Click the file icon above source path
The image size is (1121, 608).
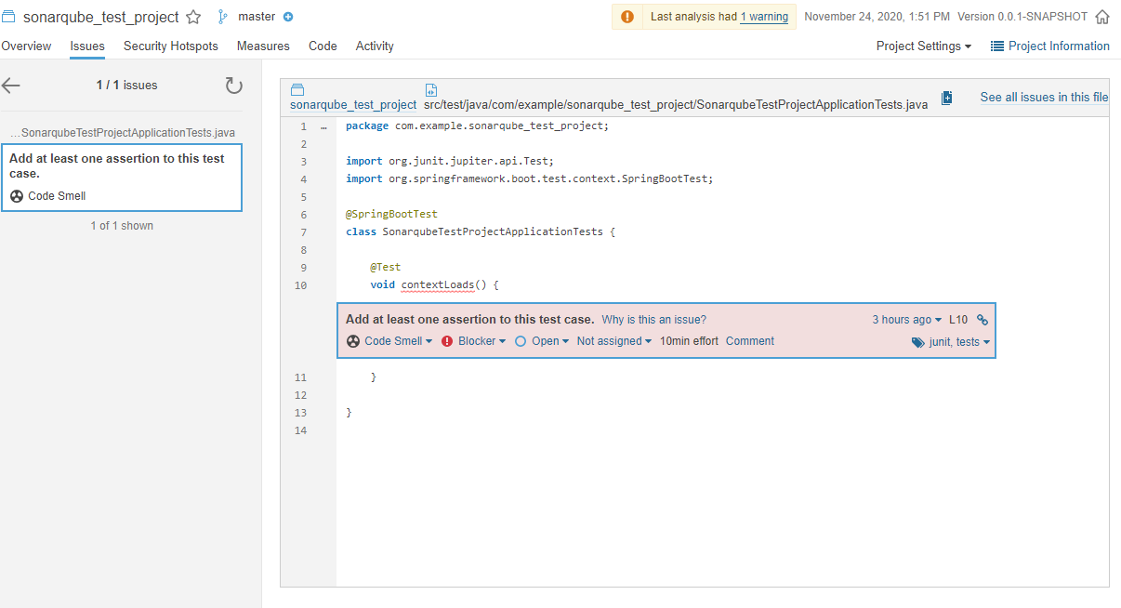431,90
